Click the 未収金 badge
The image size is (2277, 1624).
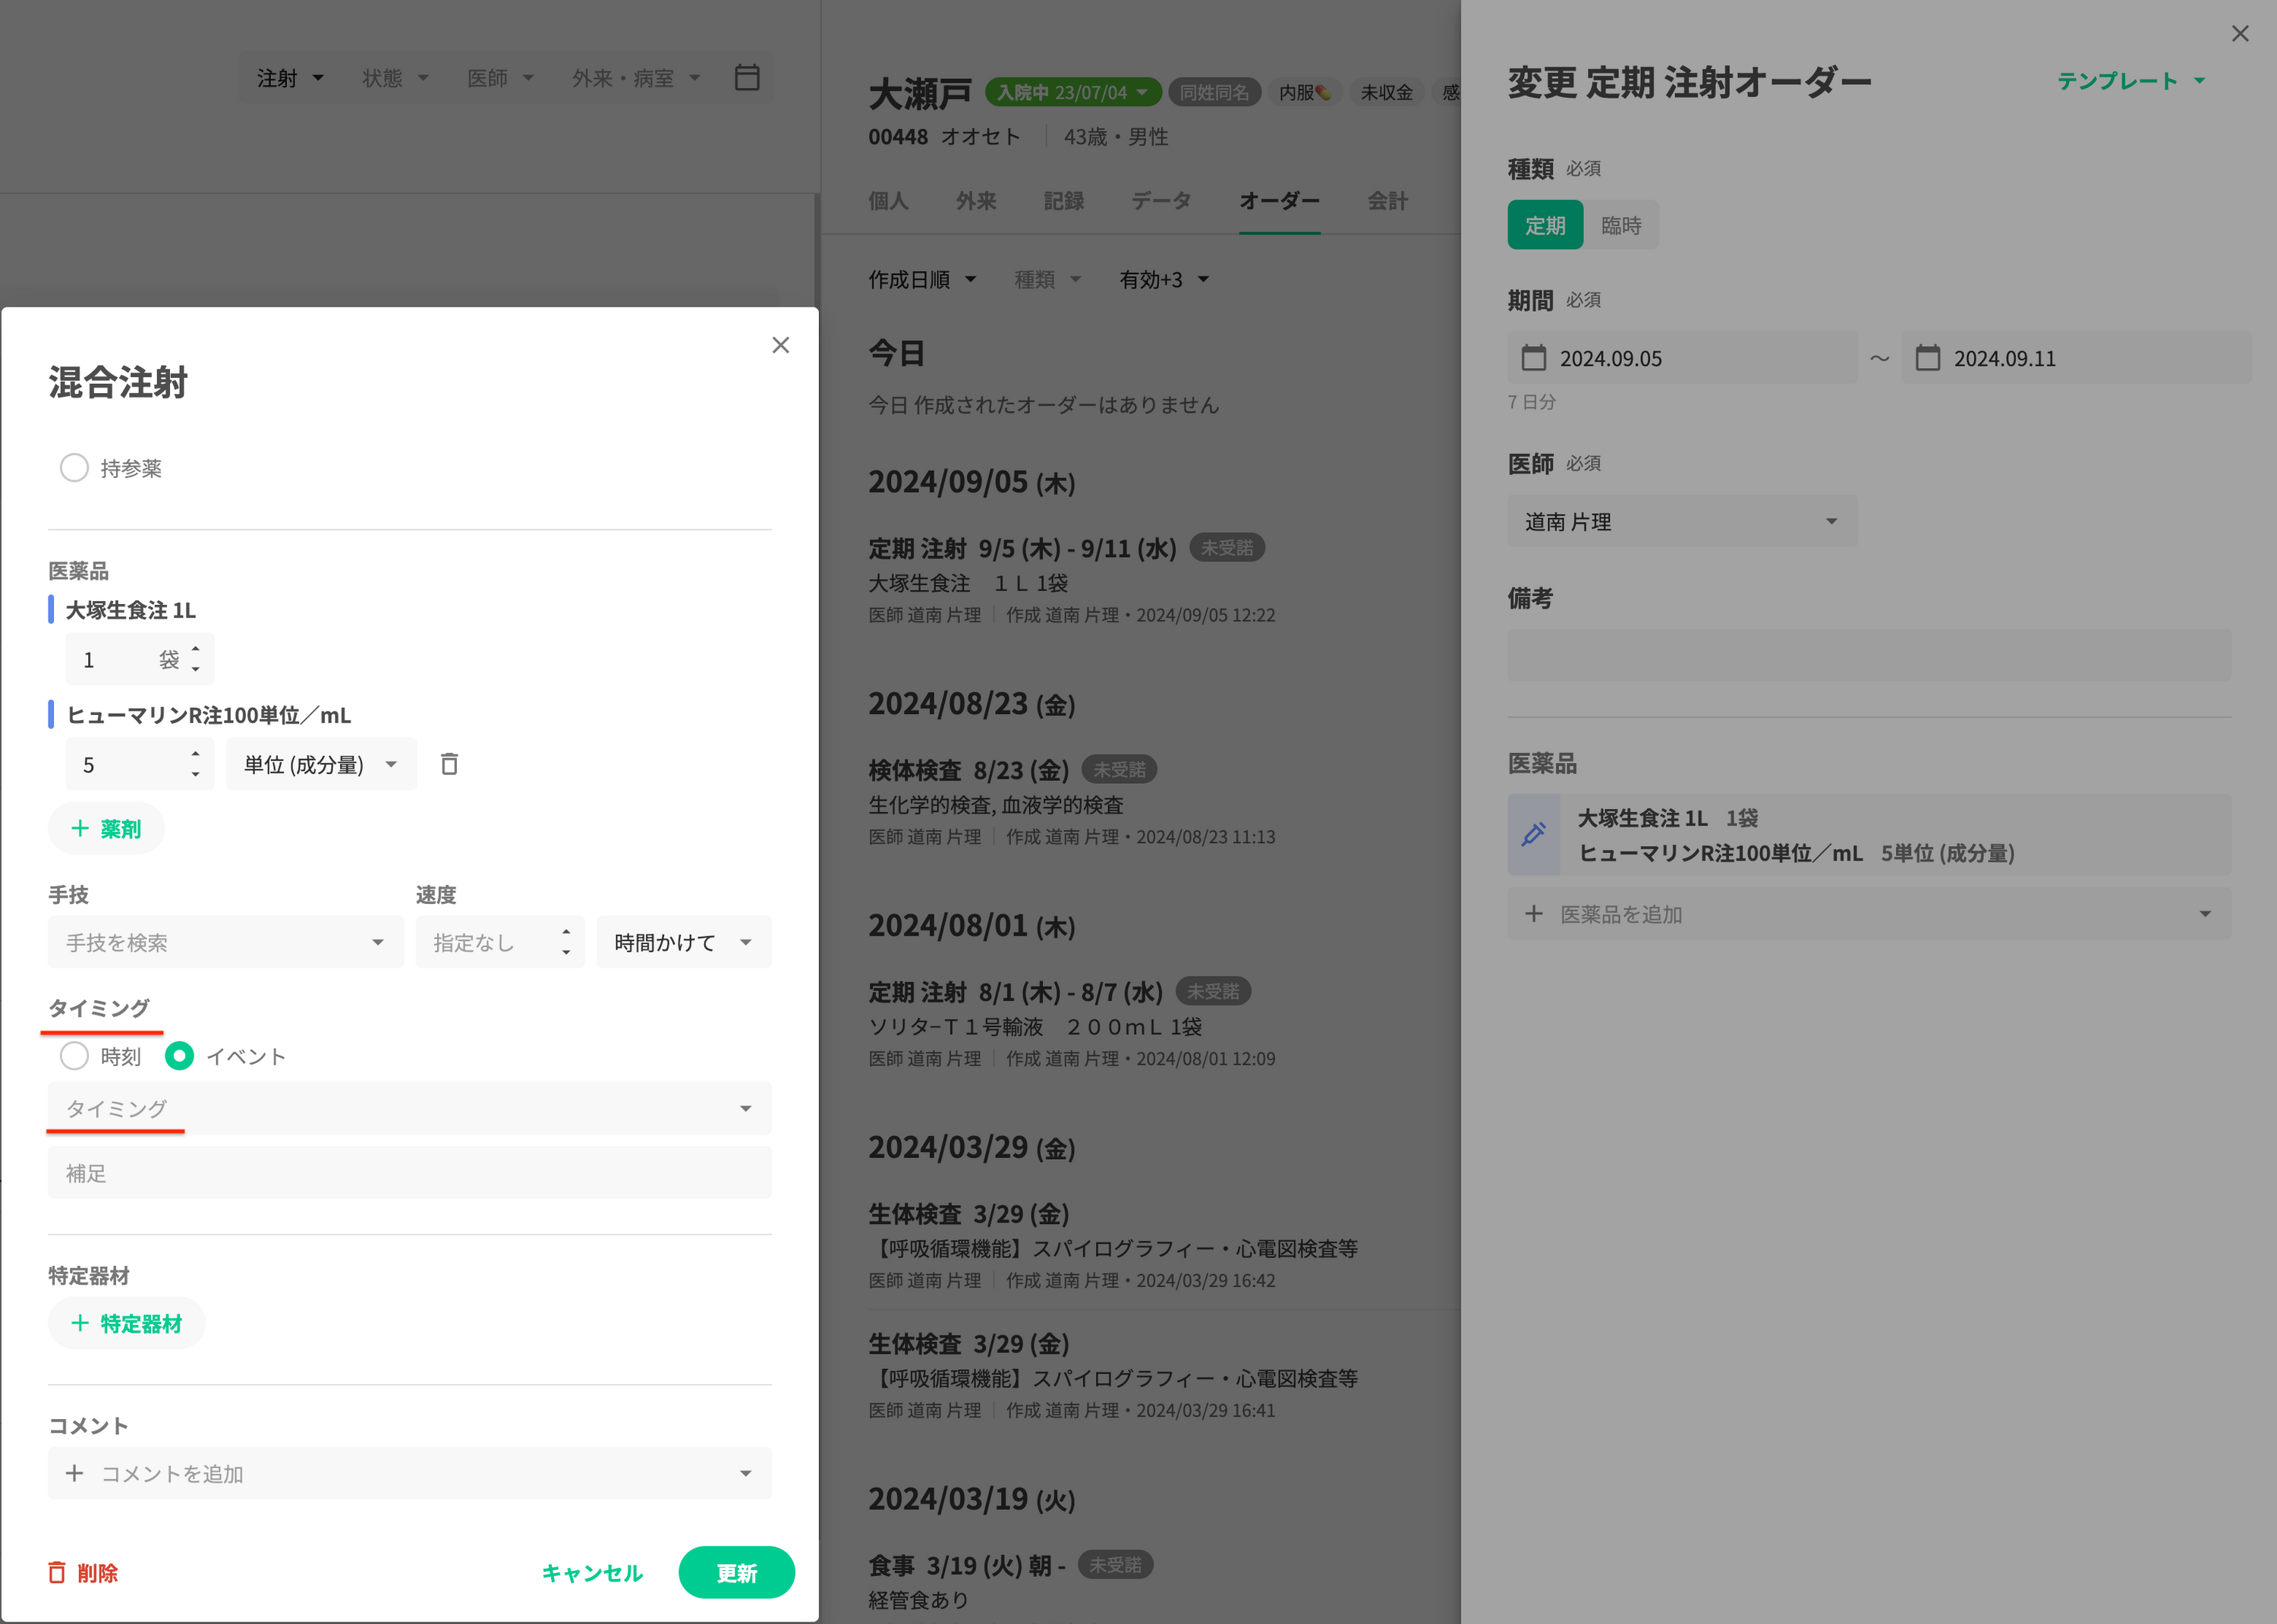[1386, 92]
